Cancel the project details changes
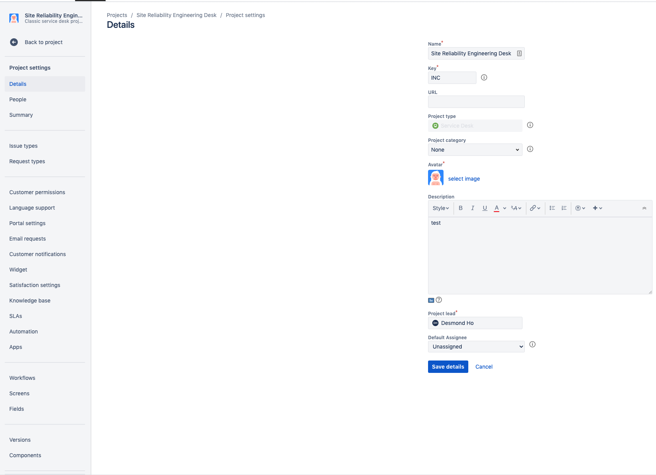 point(484,367)
